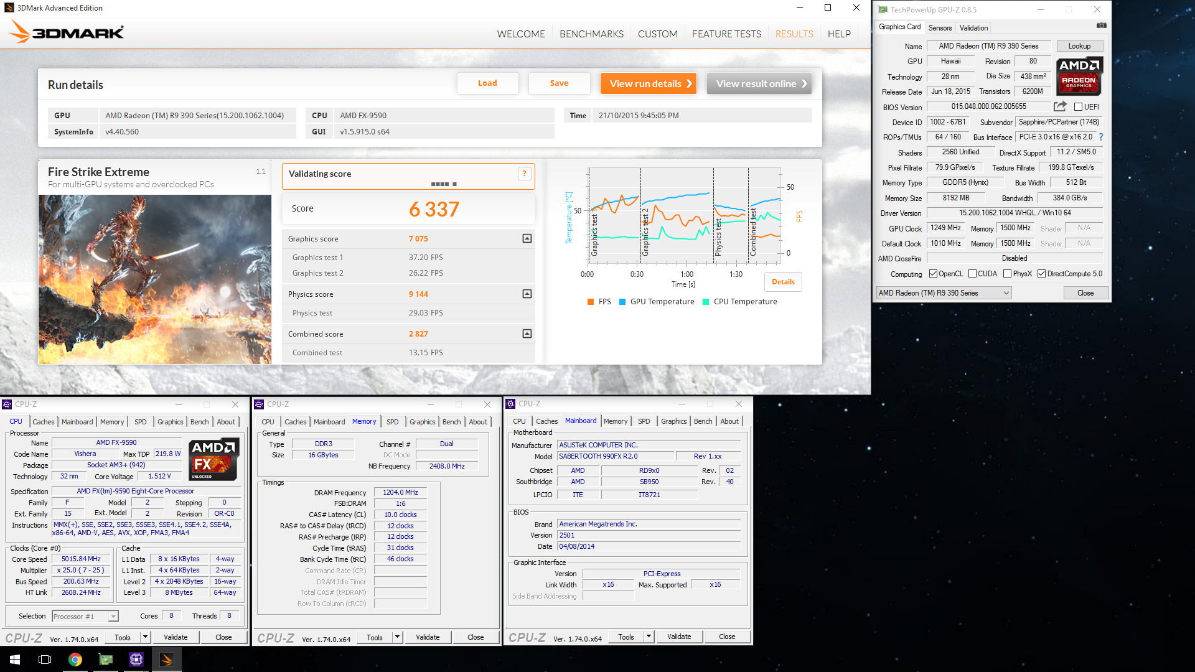Screen dimensions: 1195x672
Task: Open Tools dropdown arrow in CPU-Z Mainboard window
Action: click(649, 637)
